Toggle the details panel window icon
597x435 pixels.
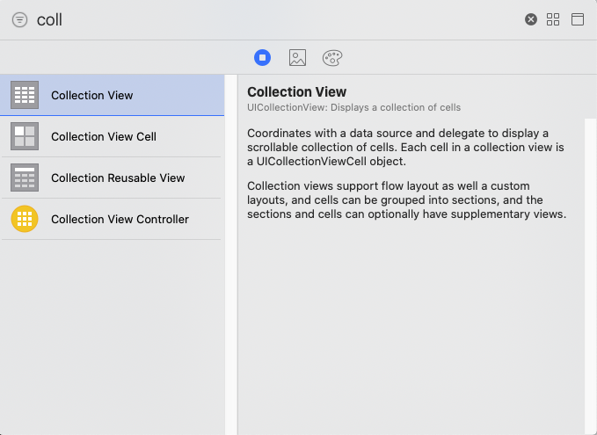578,19
